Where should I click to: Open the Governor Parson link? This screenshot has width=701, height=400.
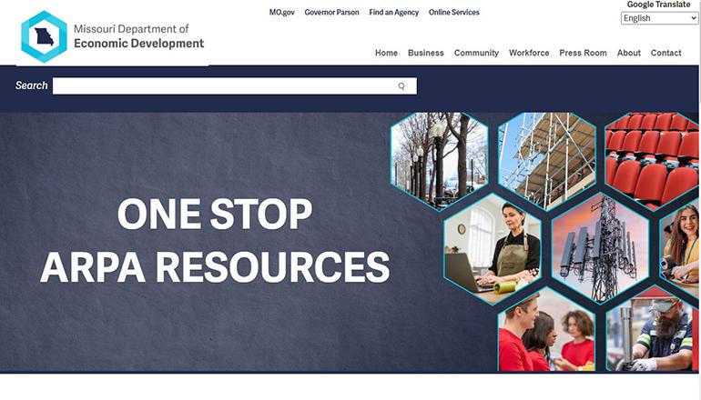[x=331, y=13]
